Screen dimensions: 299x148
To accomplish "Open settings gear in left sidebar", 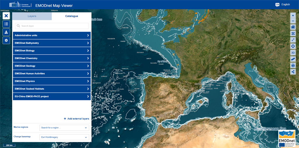I will pos(6,40).
